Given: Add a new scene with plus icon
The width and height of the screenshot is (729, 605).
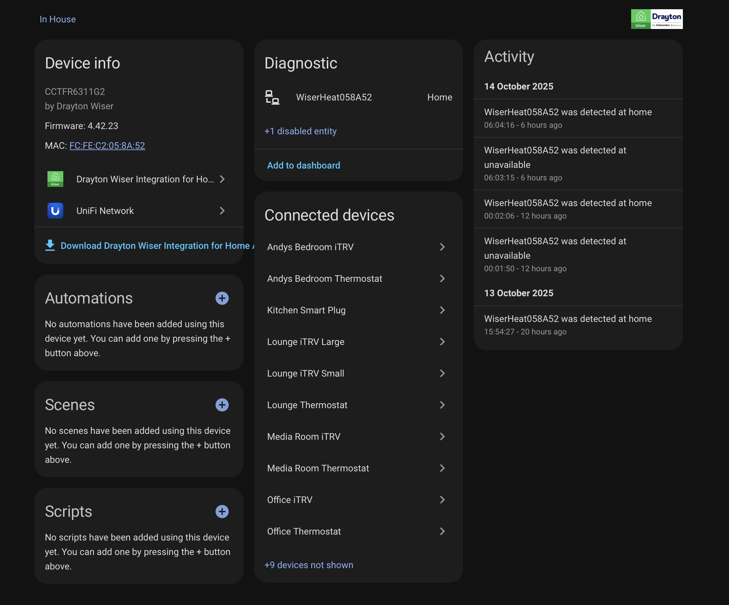Looking at the screenshot, I should pos(222,405).
